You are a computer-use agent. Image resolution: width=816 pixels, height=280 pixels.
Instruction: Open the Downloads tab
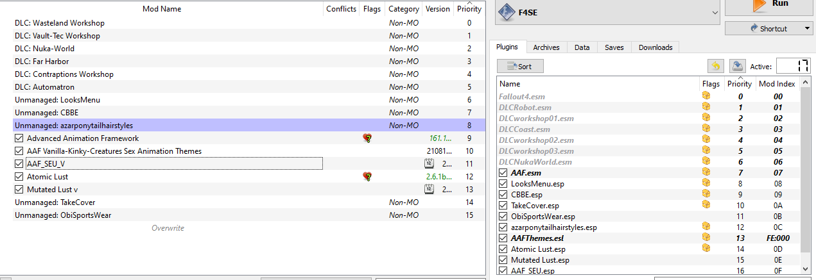(655, 47)
